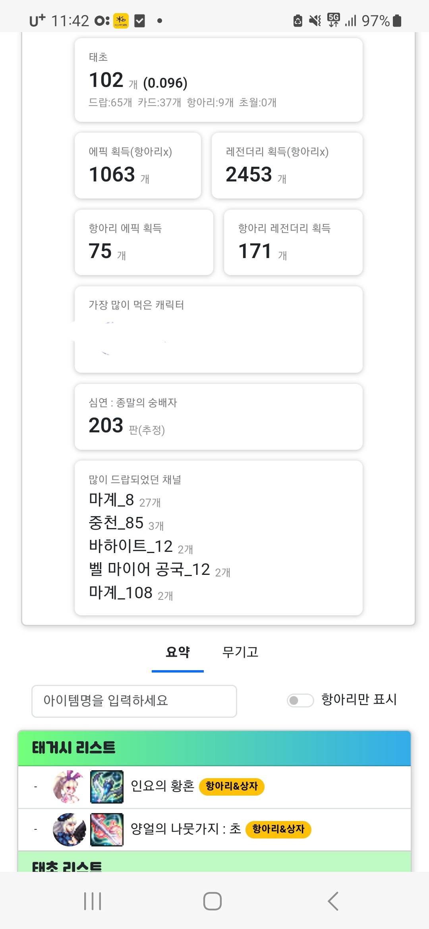Tap the item name search field

click(x=134, y=701)
